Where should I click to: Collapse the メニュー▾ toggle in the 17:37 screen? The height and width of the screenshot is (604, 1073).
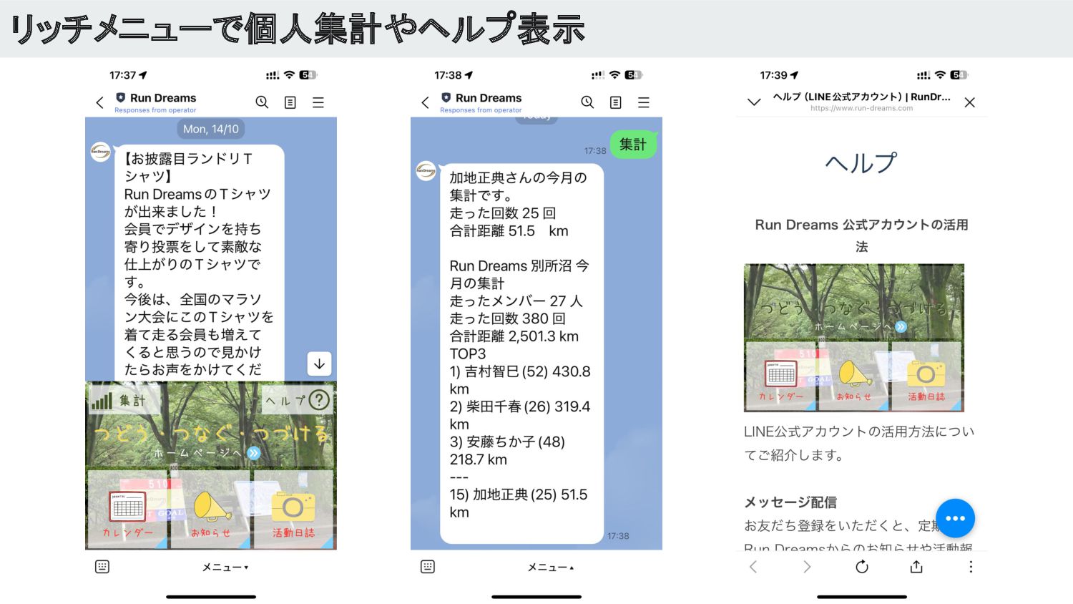[225, 567]
